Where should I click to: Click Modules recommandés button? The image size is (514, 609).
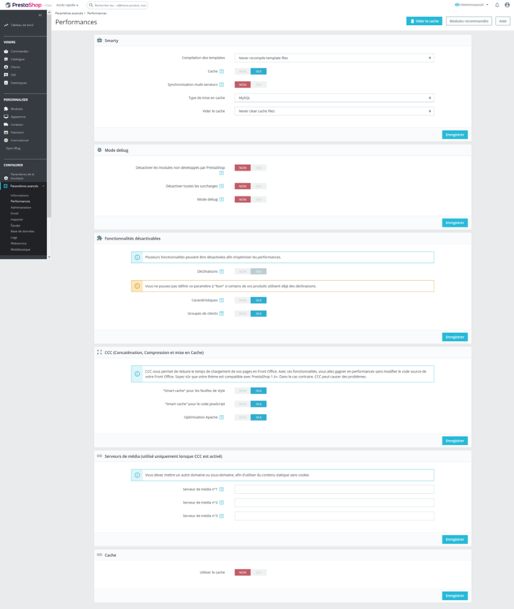click(469, 21)
